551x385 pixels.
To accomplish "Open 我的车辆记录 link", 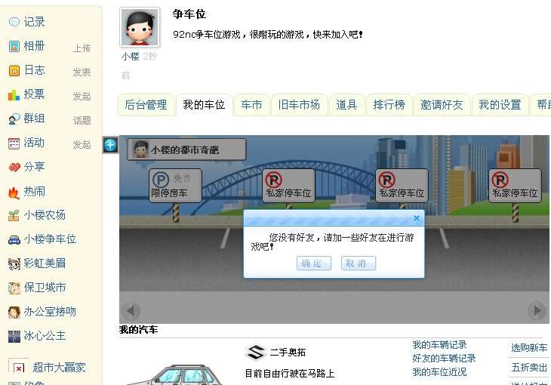I will (439, 345).
